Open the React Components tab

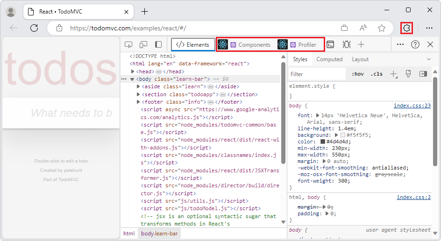pos(243,45)
